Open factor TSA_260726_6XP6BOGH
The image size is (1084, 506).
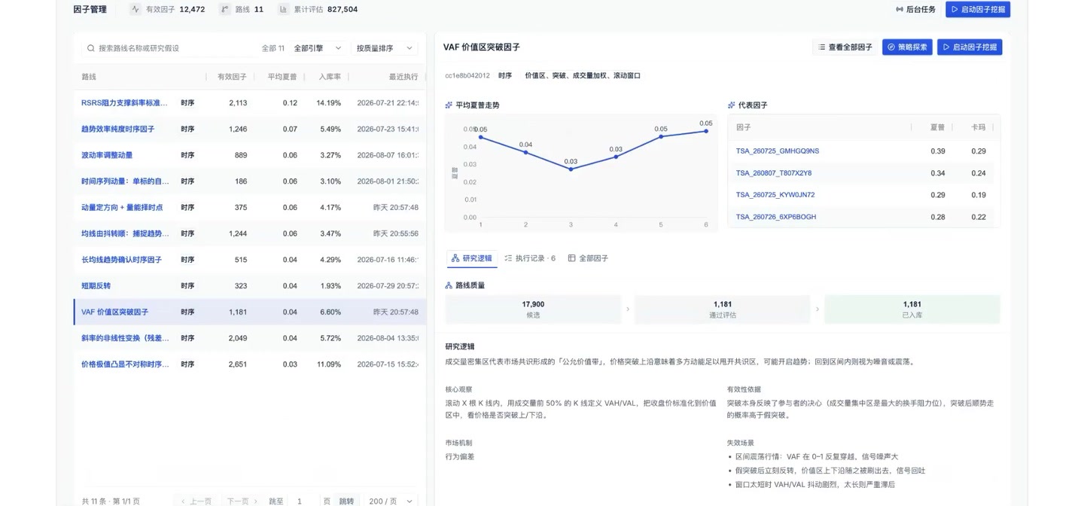pyautogui.click(x=776, y=217)
